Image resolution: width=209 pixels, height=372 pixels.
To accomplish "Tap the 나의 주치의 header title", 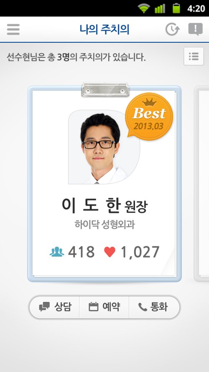I will (104, 29).
